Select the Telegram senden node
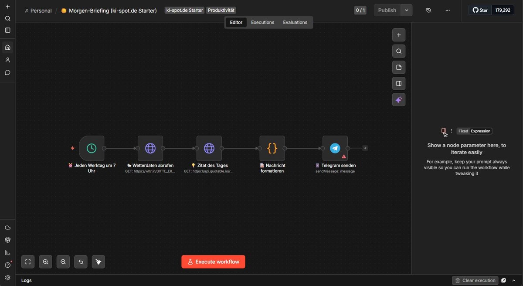Screen dimensions: 523x286 point(335,148)
